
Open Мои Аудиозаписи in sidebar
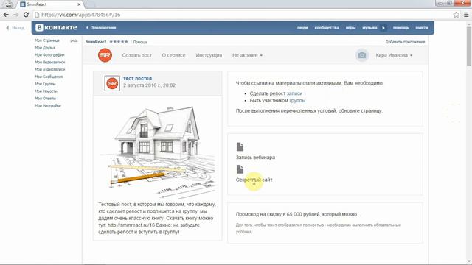coord(49,69)
